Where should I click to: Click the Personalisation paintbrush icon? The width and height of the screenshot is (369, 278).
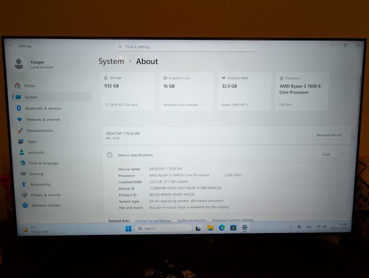point(21,130)
